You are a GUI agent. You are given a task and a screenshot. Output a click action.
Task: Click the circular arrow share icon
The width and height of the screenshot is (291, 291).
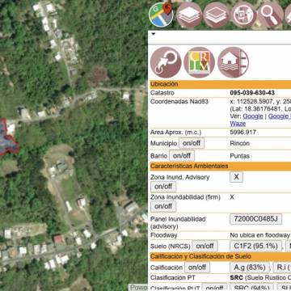click(166, 62)
